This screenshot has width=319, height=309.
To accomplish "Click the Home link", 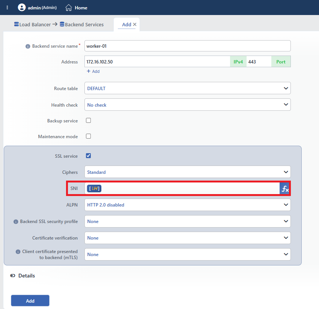I will [x=81, y=8].
